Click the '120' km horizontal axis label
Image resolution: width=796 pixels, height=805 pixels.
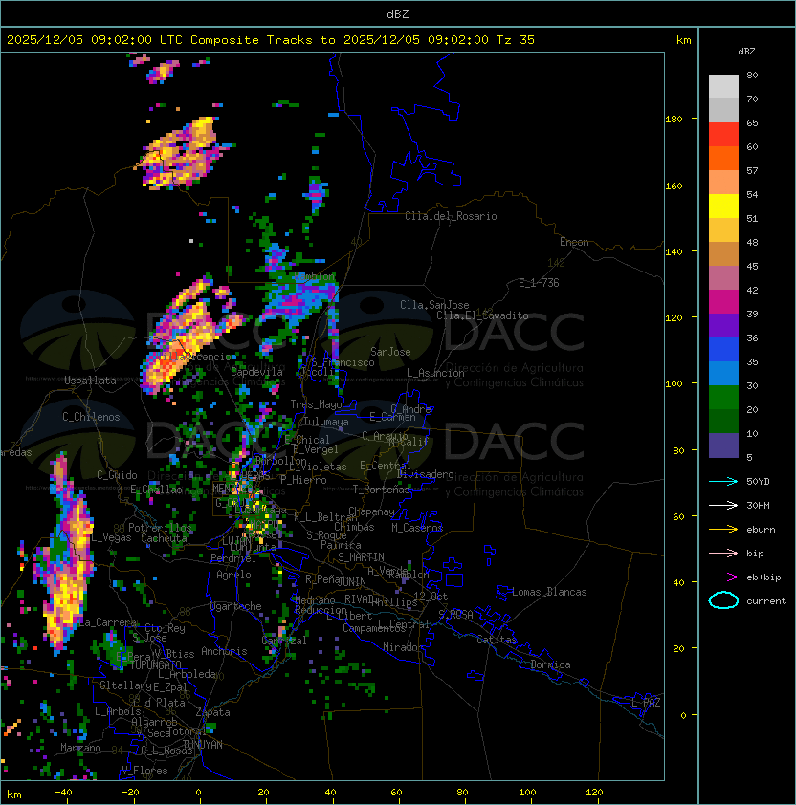(x=594, y=793)
